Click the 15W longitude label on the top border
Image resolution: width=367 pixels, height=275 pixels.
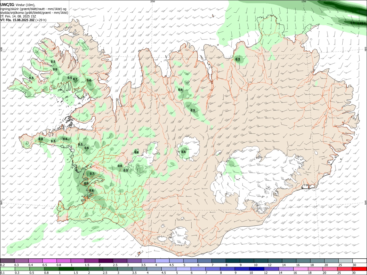pos(304,1)
